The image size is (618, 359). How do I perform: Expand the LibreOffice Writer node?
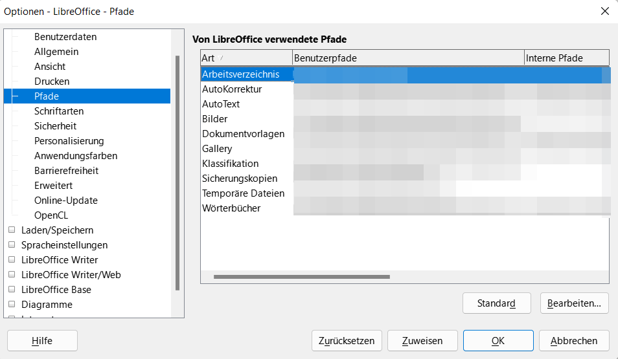12,260
